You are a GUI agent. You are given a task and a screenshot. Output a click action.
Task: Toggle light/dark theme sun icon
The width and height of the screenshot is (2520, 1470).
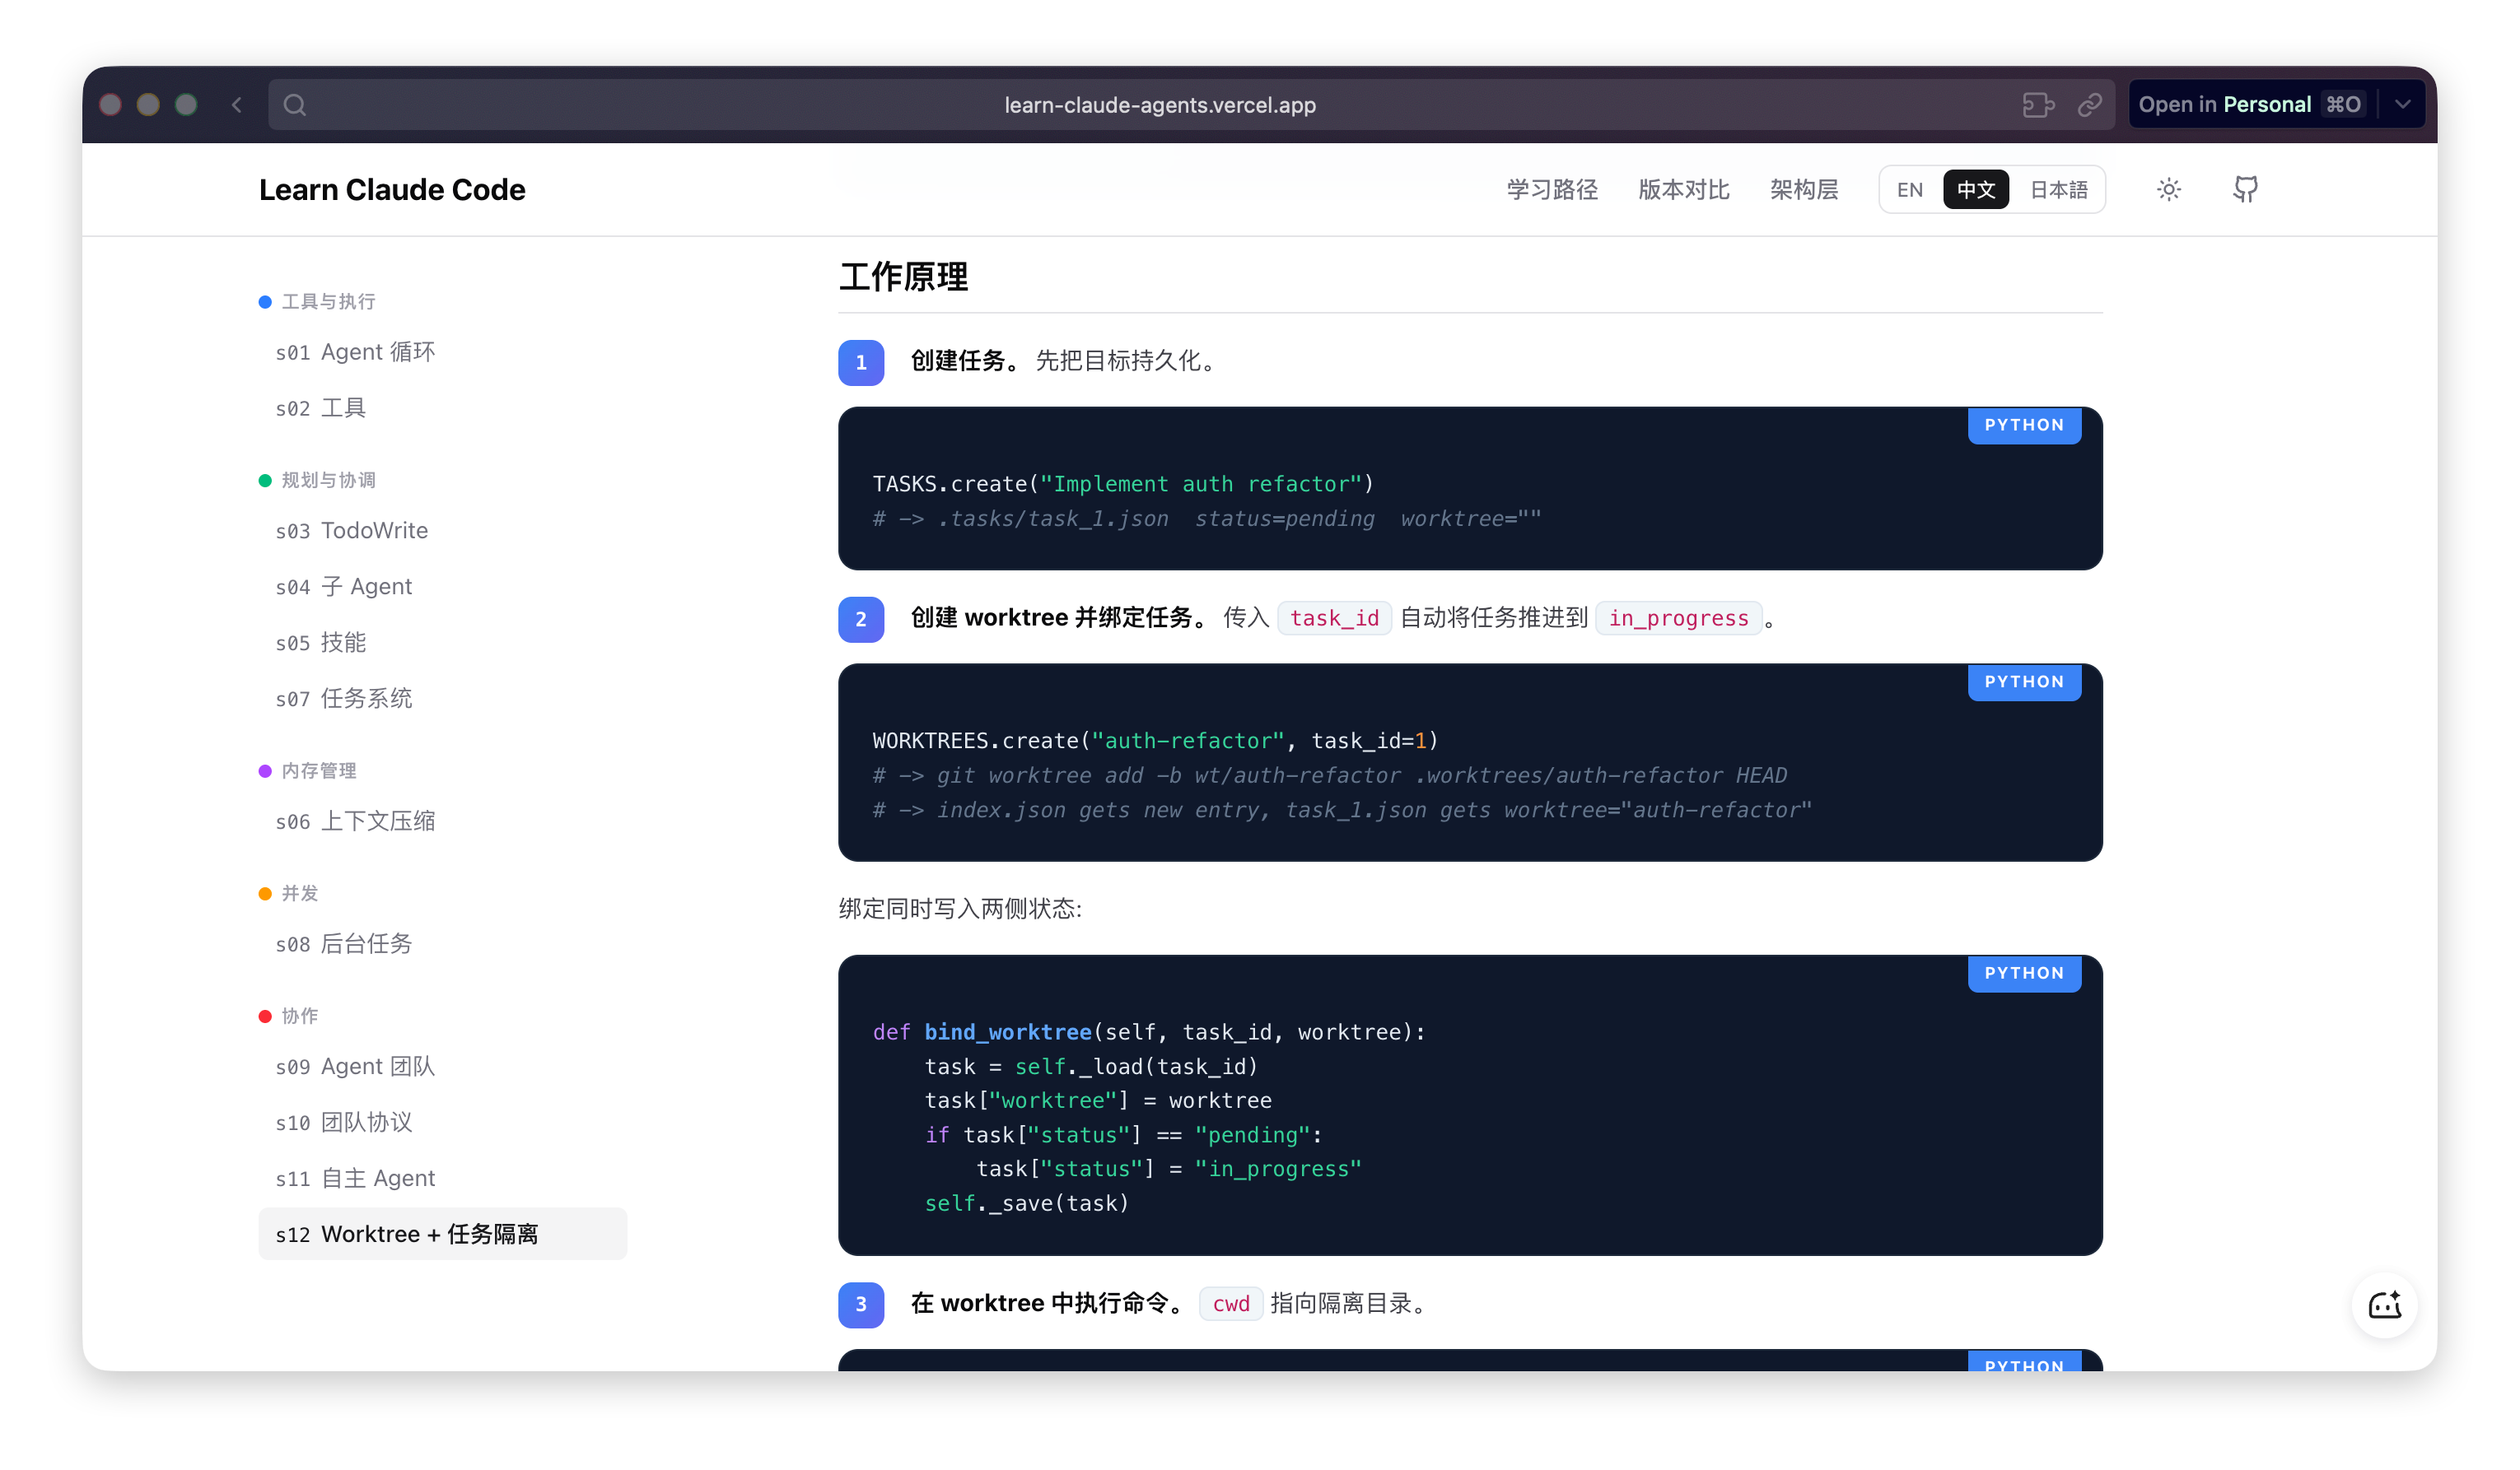pyautogui.click(x=2168, y=188)
